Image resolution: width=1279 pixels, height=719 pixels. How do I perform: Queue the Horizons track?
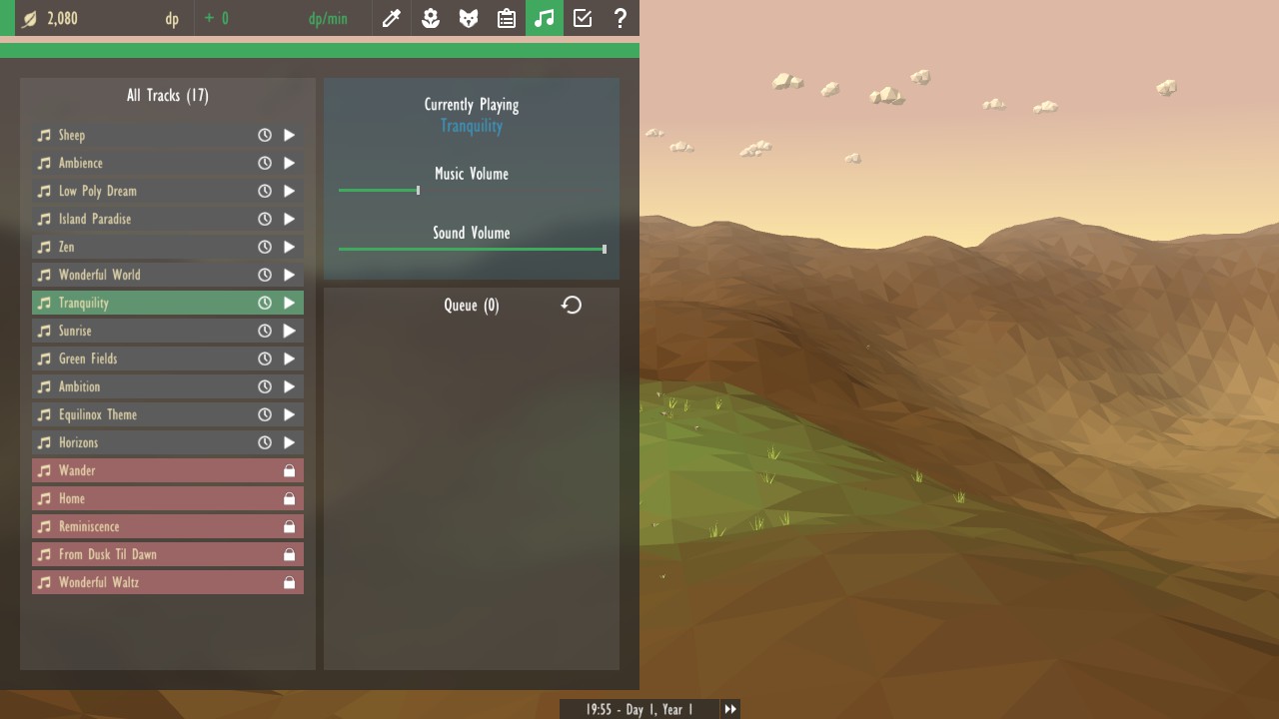point(265,442)
